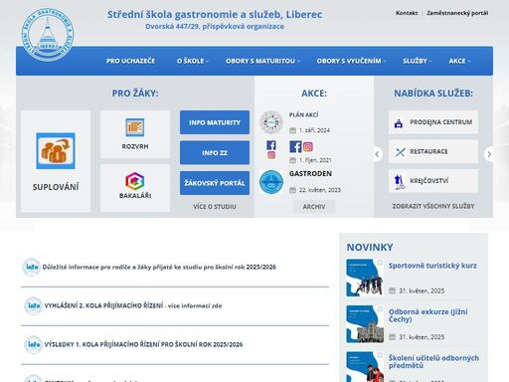Screen dimensions: 509x382
Task: Click the Krejčovství tailor icon
Action: point(400,182)
